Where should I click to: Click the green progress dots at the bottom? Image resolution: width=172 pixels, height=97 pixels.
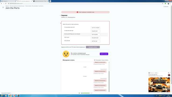tap(84, 93)
